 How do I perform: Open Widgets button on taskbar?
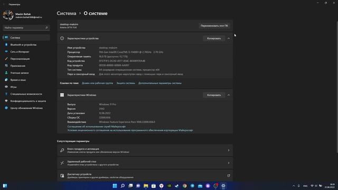5,186
